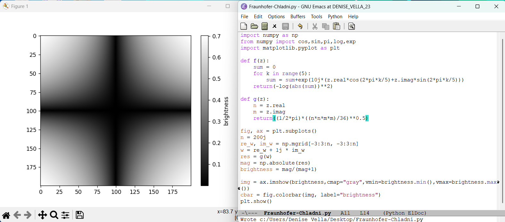Open the directory (Dired) toolbar icon

point(265,26)
